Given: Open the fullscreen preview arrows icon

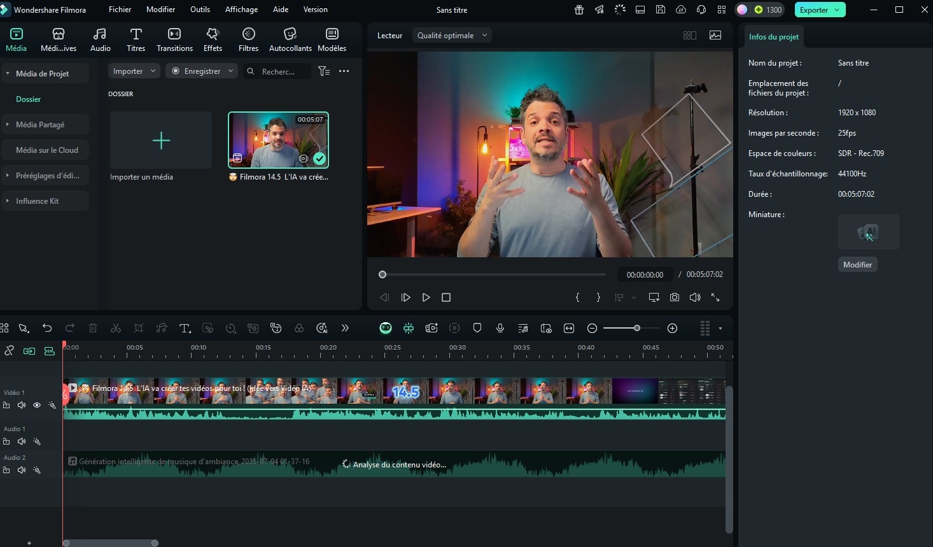Looking at the screenshot, I should (x=715, y=297).
